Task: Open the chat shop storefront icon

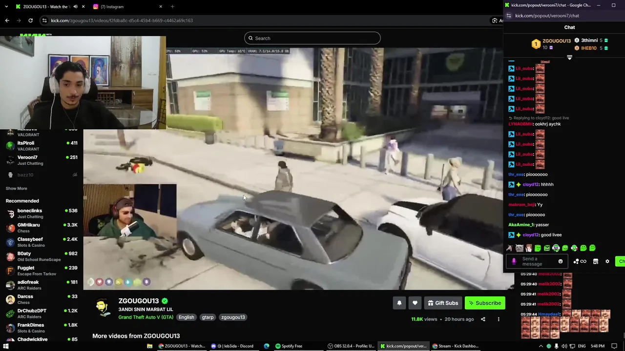Action: [596, 261]
